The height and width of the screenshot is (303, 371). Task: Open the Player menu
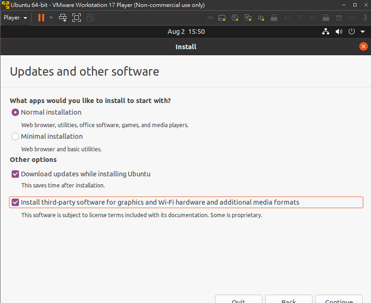pos(15,18)
